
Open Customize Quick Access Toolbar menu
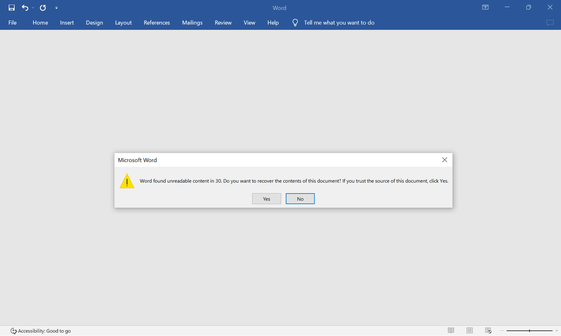[57, 8]
